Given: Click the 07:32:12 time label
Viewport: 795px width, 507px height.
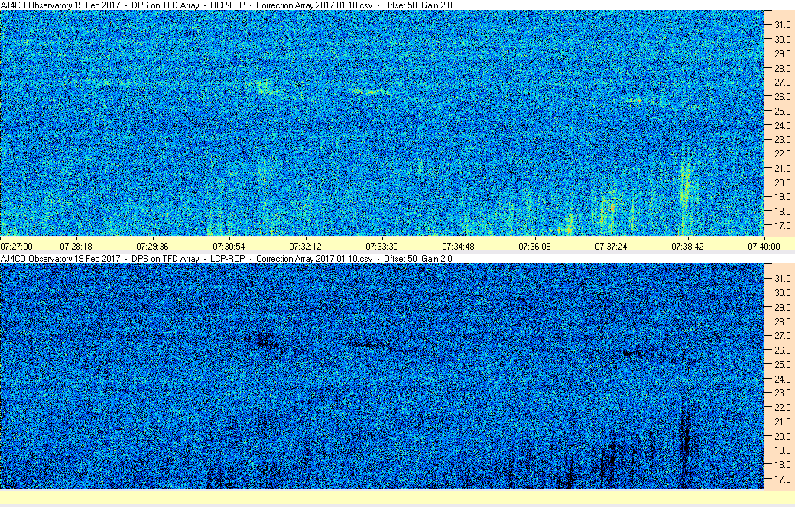Looking at the screenshot, I should 305,247.
